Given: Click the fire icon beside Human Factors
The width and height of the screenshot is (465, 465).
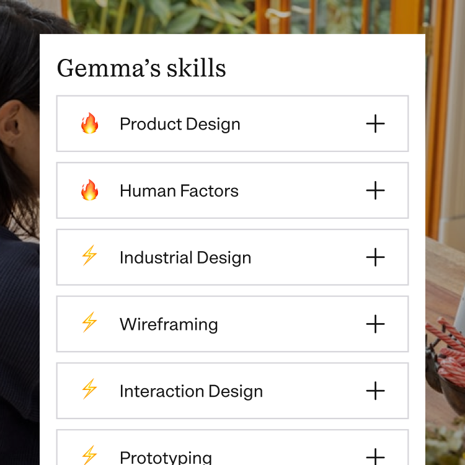Looking at the screenshot, I should (x=89, y=190).
